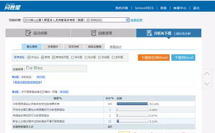Click the 0.48% progress bar
215x133 pixels.
(x=133, y=110)
